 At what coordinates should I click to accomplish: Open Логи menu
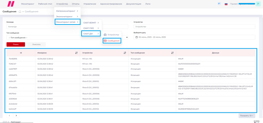pyautogui.click(x=148, y=4)
